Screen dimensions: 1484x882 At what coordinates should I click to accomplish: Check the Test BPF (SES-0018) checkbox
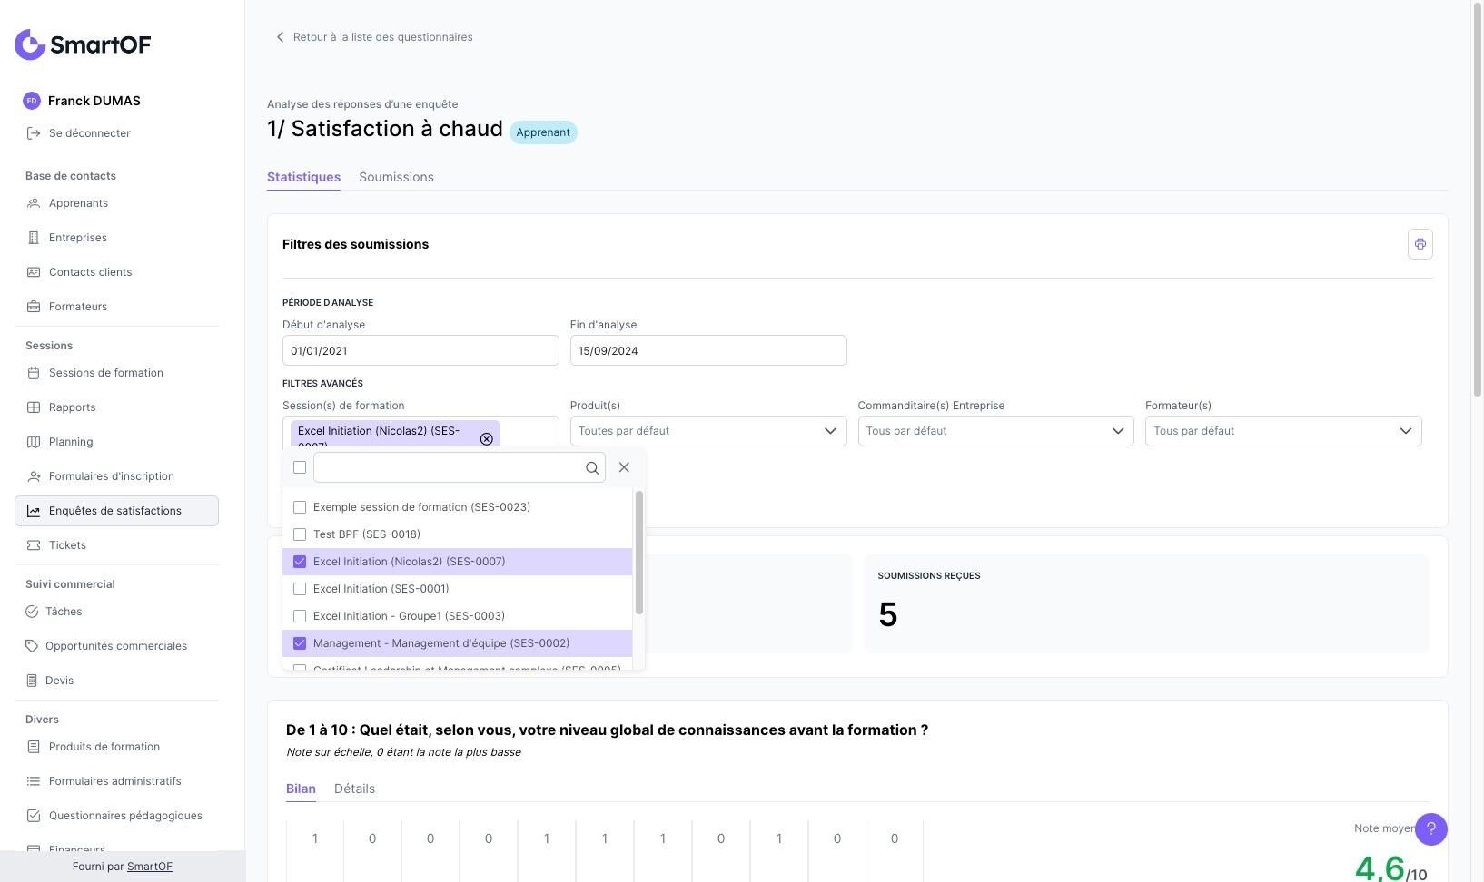pyautogui.click(x=300, y=534)
